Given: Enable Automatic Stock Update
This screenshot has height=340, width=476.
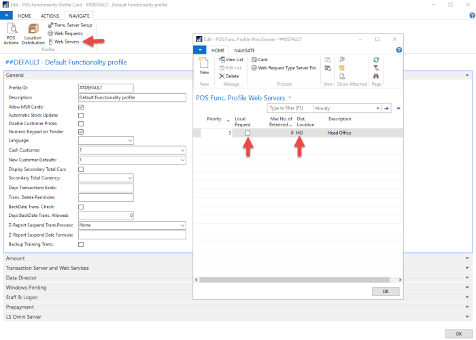Looking at the screenshot, I should pyautogui.click(x=81, y=115).
